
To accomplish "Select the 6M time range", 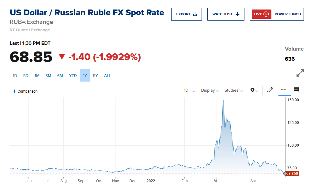I will click(x=60, y=75).
